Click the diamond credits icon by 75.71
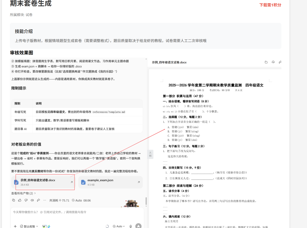The width and height of the screenshot is (307, 228). click(x=60, y=200)
